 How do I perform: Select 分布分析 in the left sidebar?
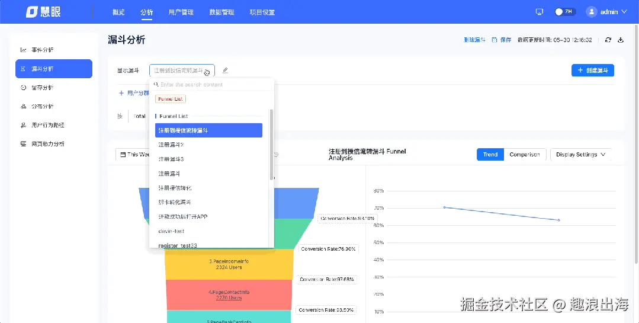pyautogui.click(x=54, y=107)
